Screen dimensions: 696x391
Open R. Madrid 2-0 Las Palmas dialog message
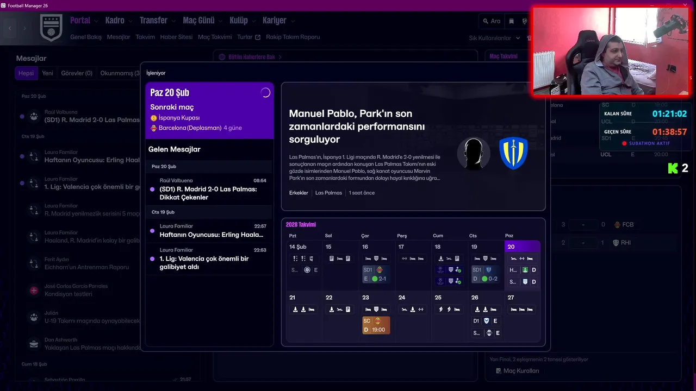209,189
